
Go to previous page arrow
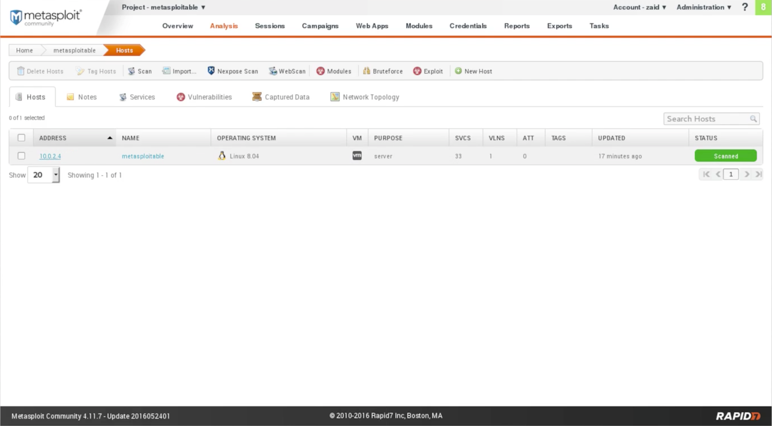tap(718, 174)
